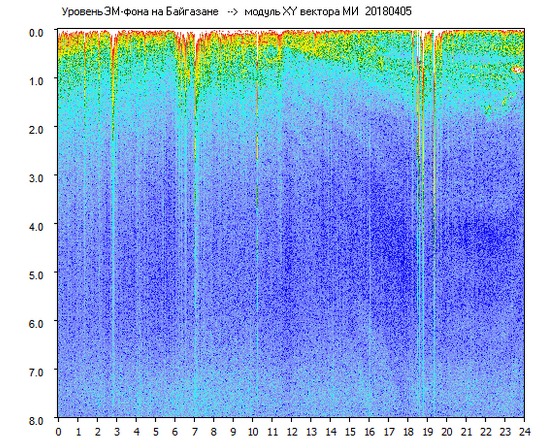The image size is (543, 446).
Task: Select hour 3 on the horizontal time axis
Action: tap(117, 432)
